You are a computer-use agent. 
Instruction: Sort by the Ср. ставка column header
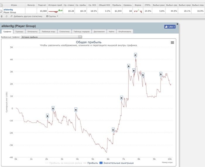point(69,5)
